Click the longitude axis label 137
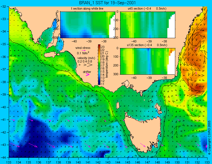The image size is (212, 164). [49, 162]
